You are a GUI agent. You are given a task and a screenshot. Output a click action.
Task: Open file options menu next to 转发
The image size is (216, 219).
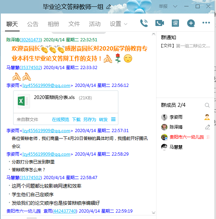coord(113,120)
